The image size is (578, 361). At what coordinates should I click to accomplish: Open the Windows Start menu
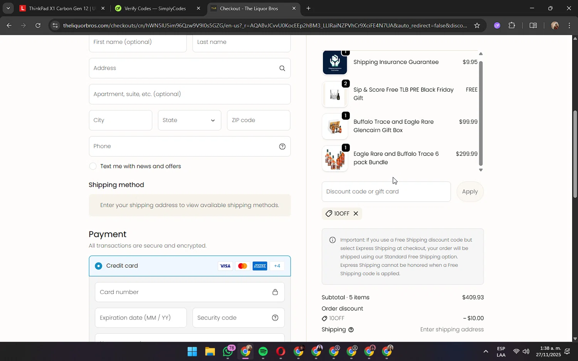click(192, 351)
